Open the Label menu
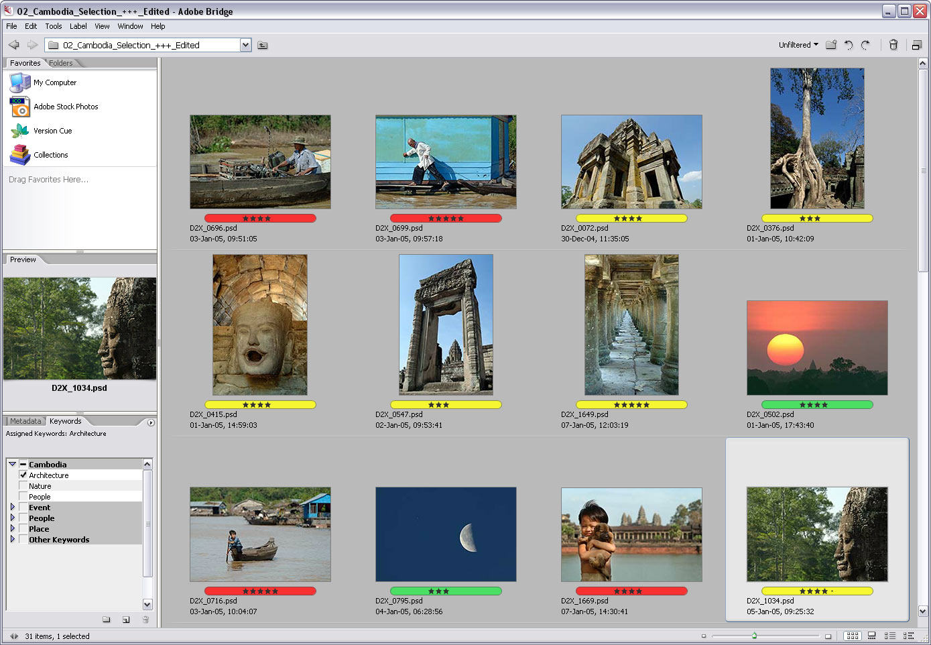 coord(78,26)
